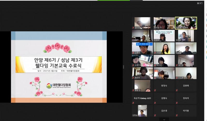The width and height of the screenshot is (207, 121).
Task: Open the three-dot more options button
Action: click(151, 44)
